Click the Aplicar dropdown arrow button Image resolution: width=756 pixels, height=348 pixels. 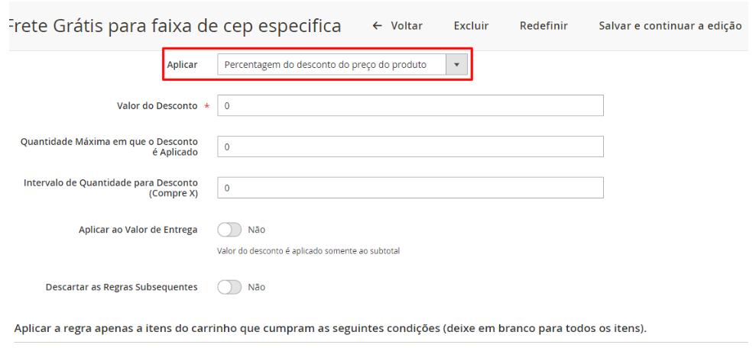(x=456, y=65)
